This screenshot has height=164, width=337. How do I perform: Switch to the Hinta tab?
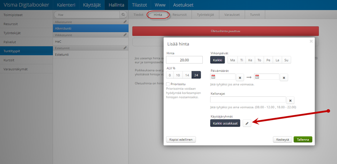click(158, 15)
